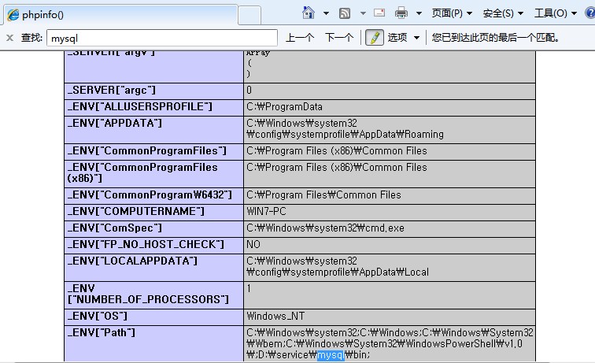Click the Help question mark icon
The width and height of the screenshot is (595, 363).
[x=589, y=13]
